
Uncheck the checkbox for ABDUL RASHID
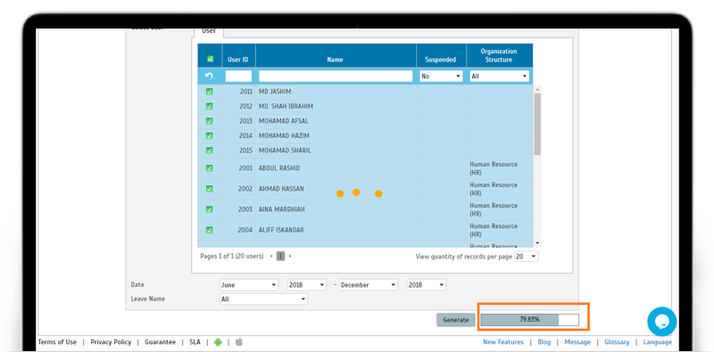(x=210, y=168)
